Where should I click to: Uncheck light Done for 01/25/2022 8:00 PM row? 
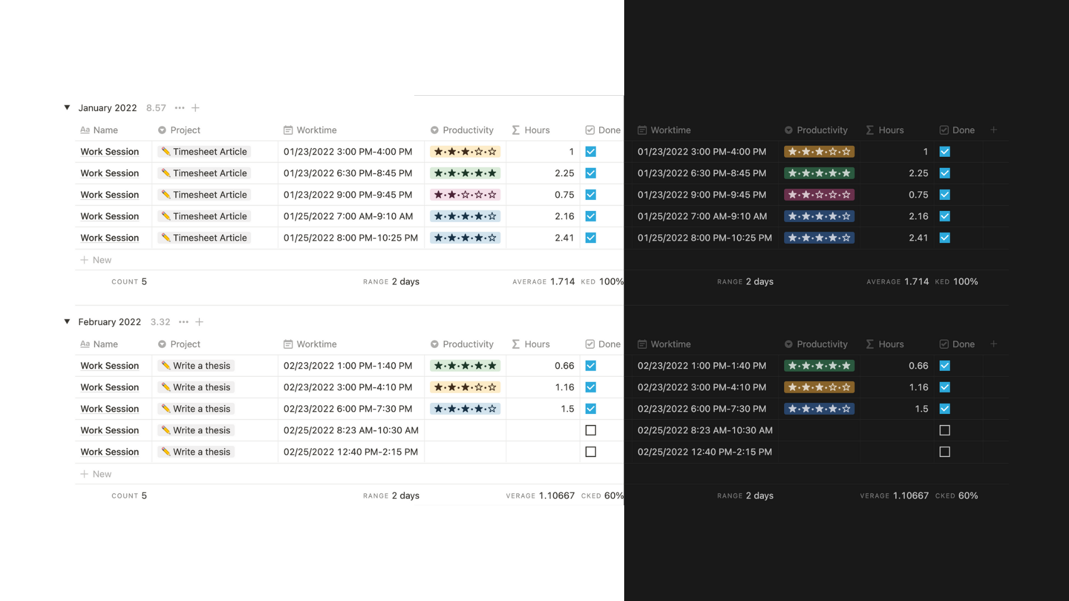(591, 238)
